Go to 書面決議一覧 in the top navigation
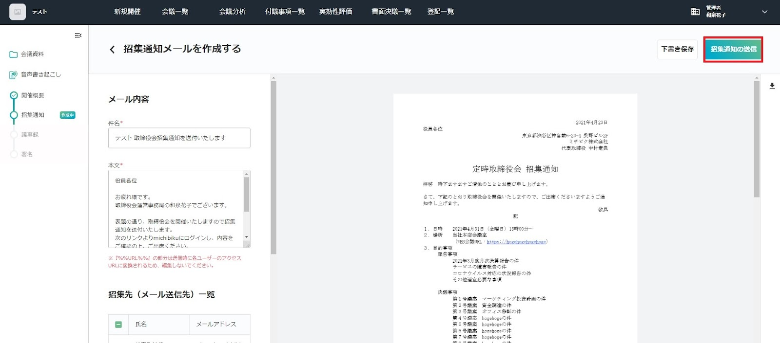 coord(391,12)
